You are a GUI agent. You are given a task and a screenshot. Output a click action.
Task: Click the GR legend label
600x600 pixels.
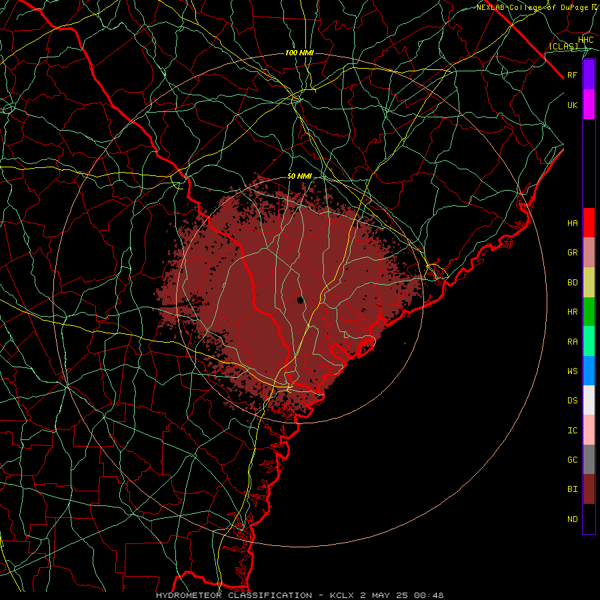[x=573, y=253]
